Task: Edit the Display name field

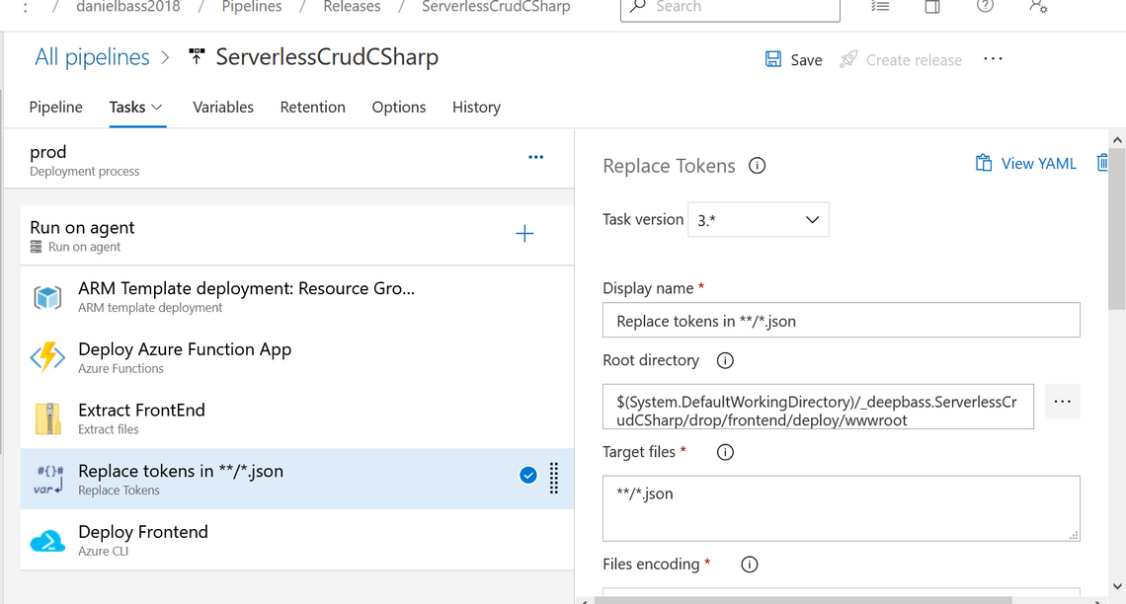Action: tap(841, 320)
